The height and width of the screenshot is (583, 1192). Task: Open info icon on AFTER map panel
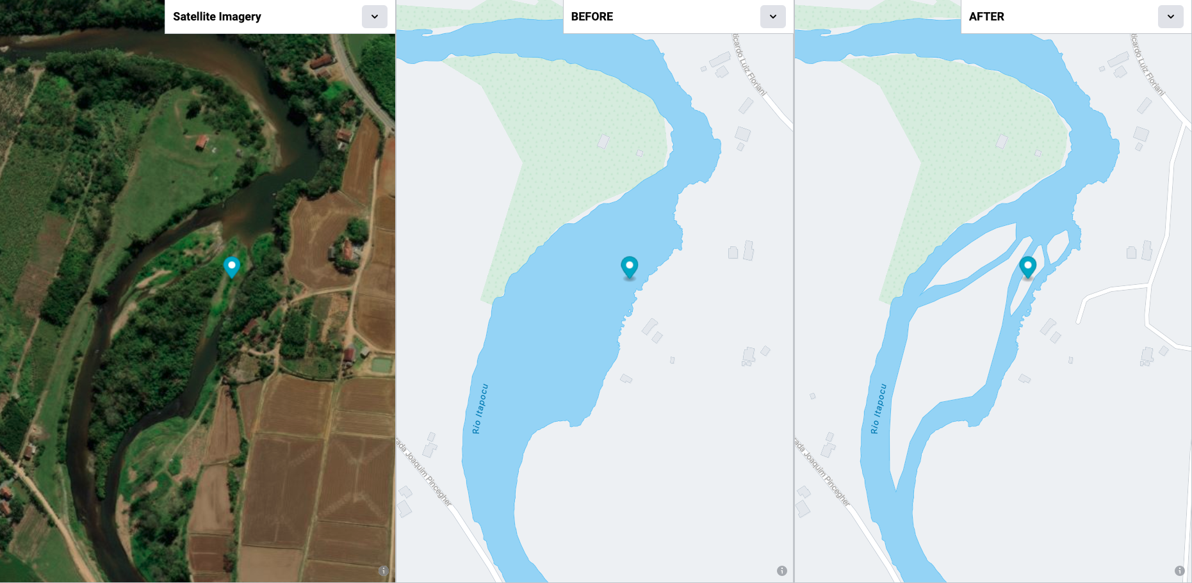pyautogui.click(x=1180, y=571)
